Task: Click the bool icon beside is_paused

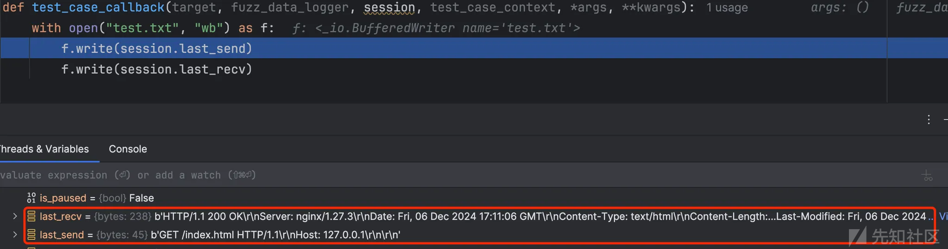Action: point(31,198)
